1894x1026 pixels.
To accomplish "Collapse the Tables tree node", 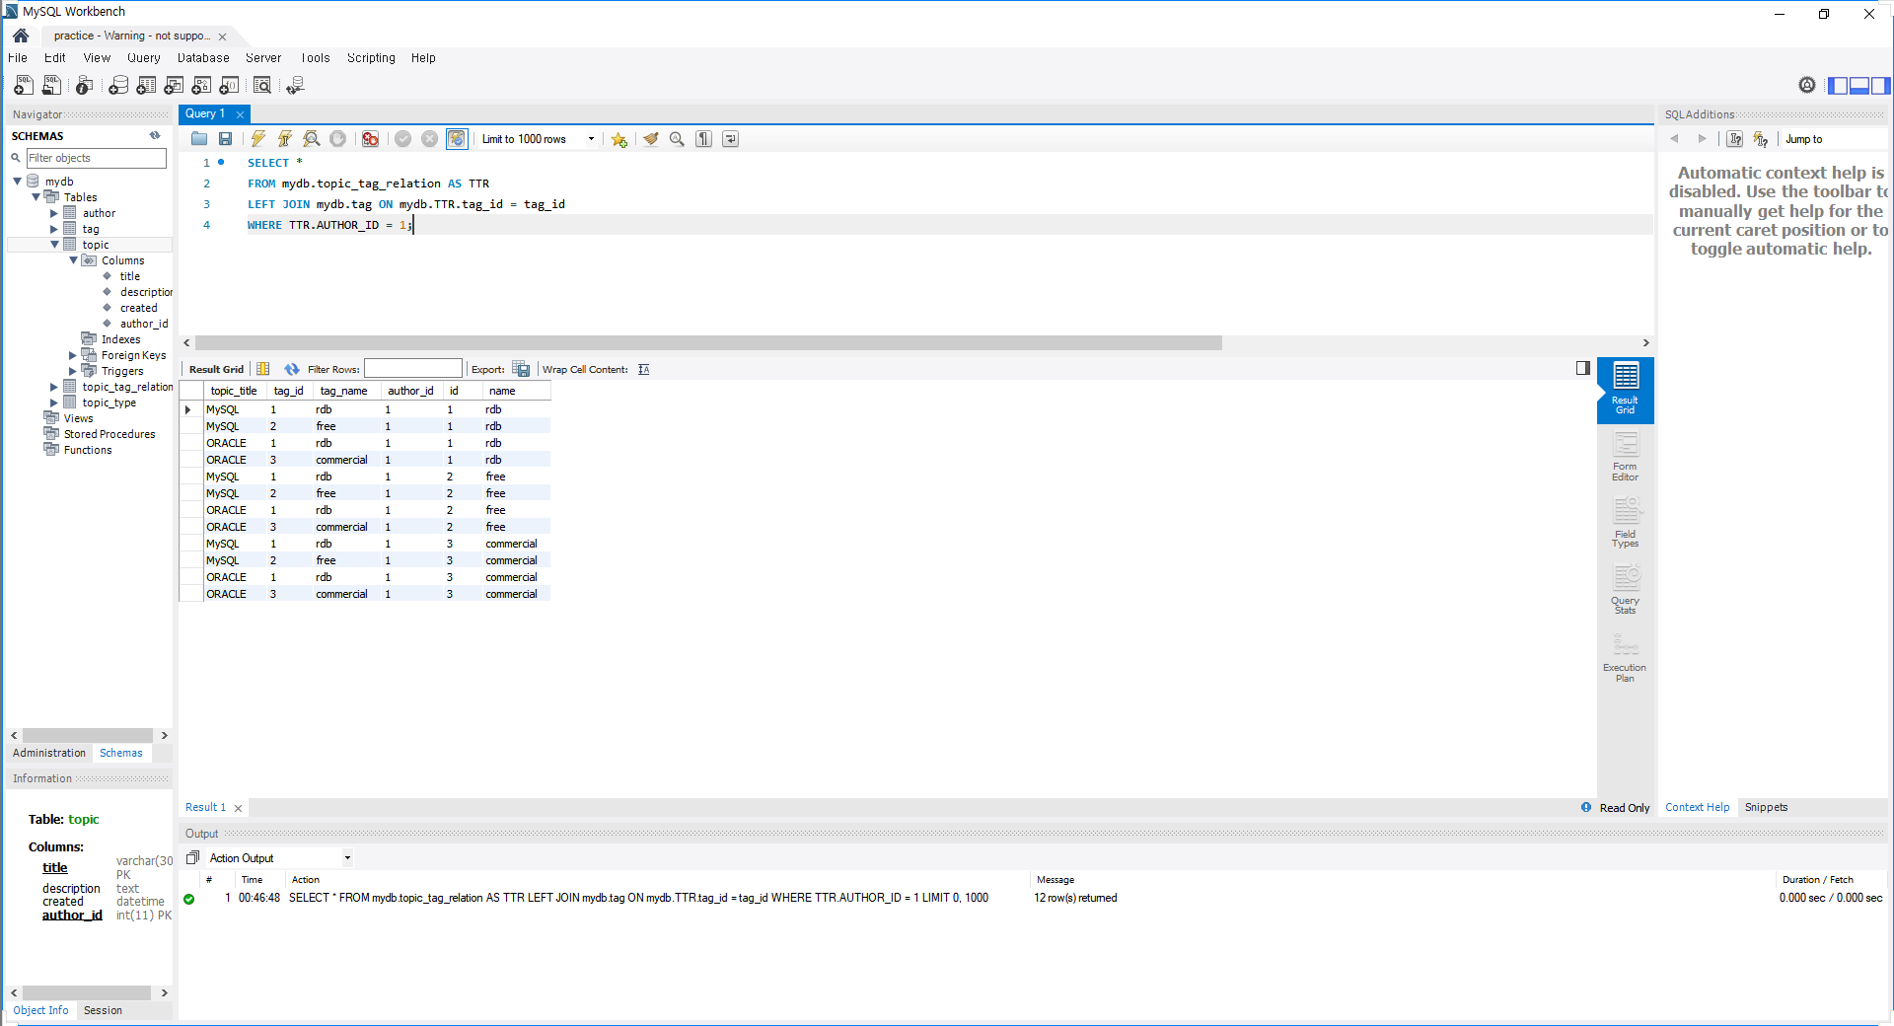I will tap(36, 197).
